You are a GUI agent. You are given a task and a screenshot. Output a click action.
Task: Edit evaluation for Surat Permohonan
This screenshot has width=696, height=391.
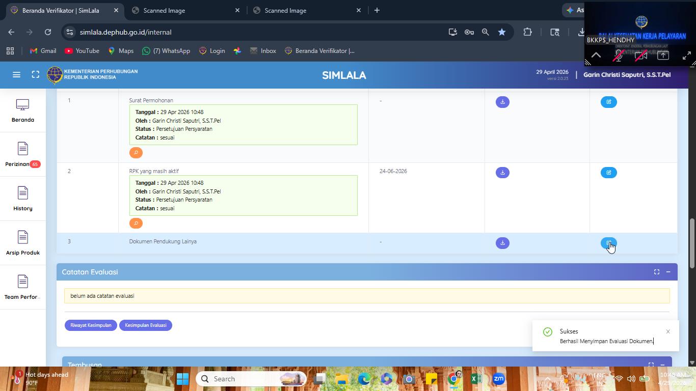(609, 102)
